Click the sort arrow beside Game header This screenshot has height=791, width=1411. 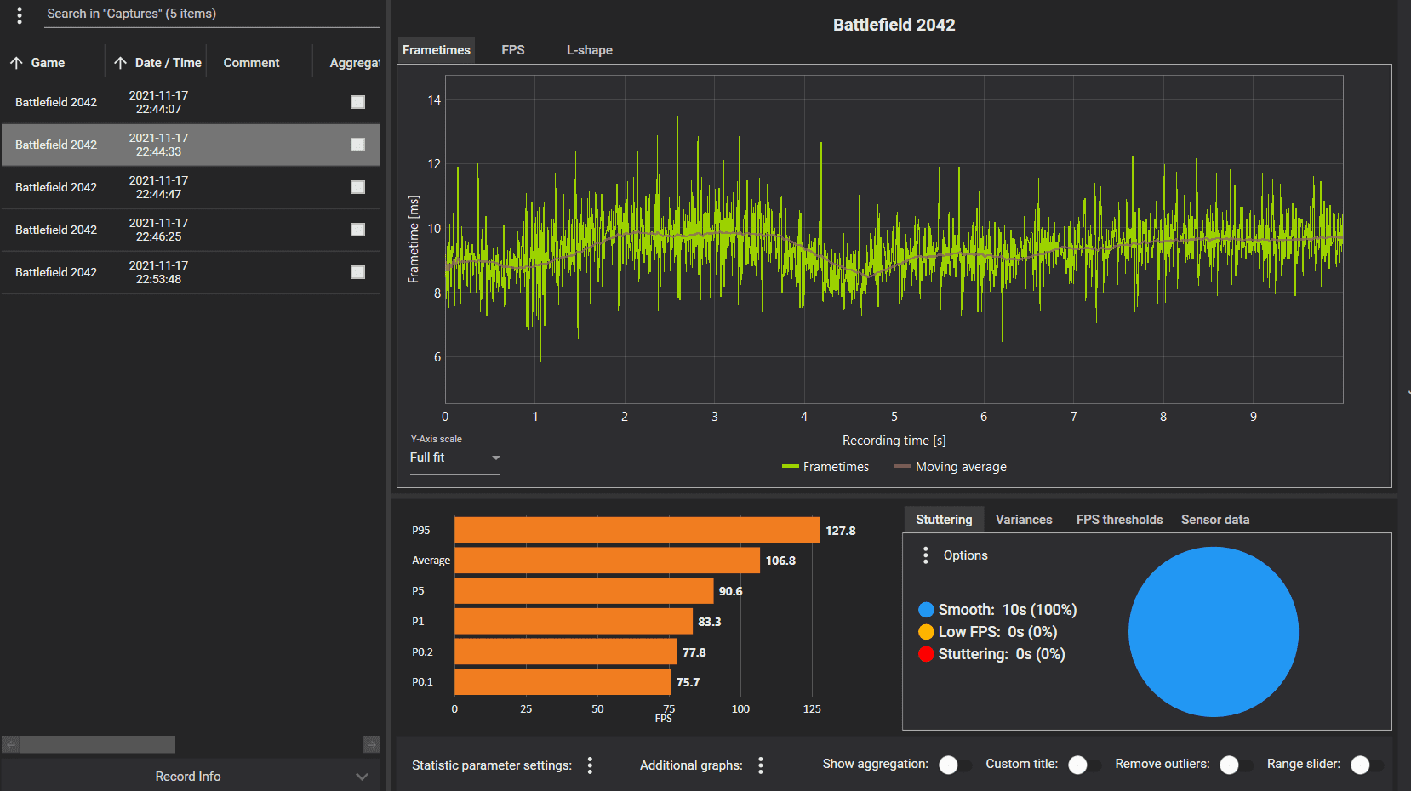tap(16, 63)
